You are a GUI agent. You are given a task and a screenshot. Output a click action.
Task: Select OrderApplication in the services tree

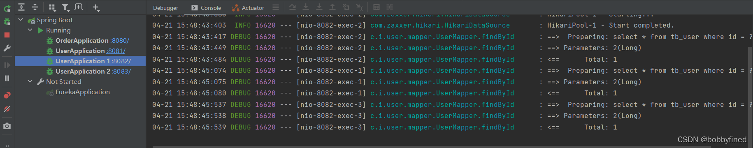coord(82,40)
